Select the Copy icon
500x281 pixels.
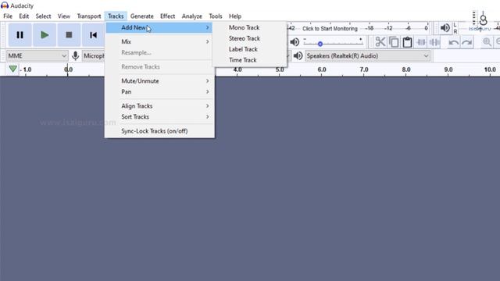tap(394, 42)
